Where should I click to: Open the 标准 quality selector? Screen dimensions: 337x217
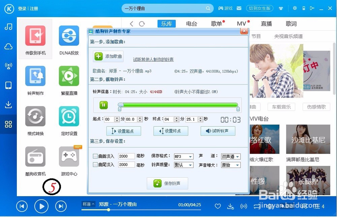coord(88,204)
